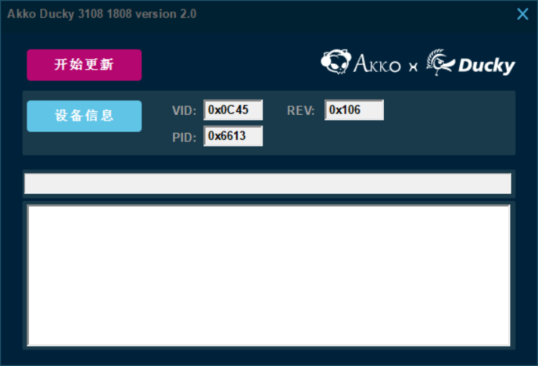Click inside the large white log output area
Screen dimensions: 538x366
[268, 275]
